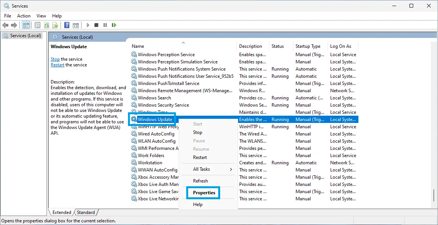
Task: Click the Restart the service link
Action: click(x=58, y=65)
